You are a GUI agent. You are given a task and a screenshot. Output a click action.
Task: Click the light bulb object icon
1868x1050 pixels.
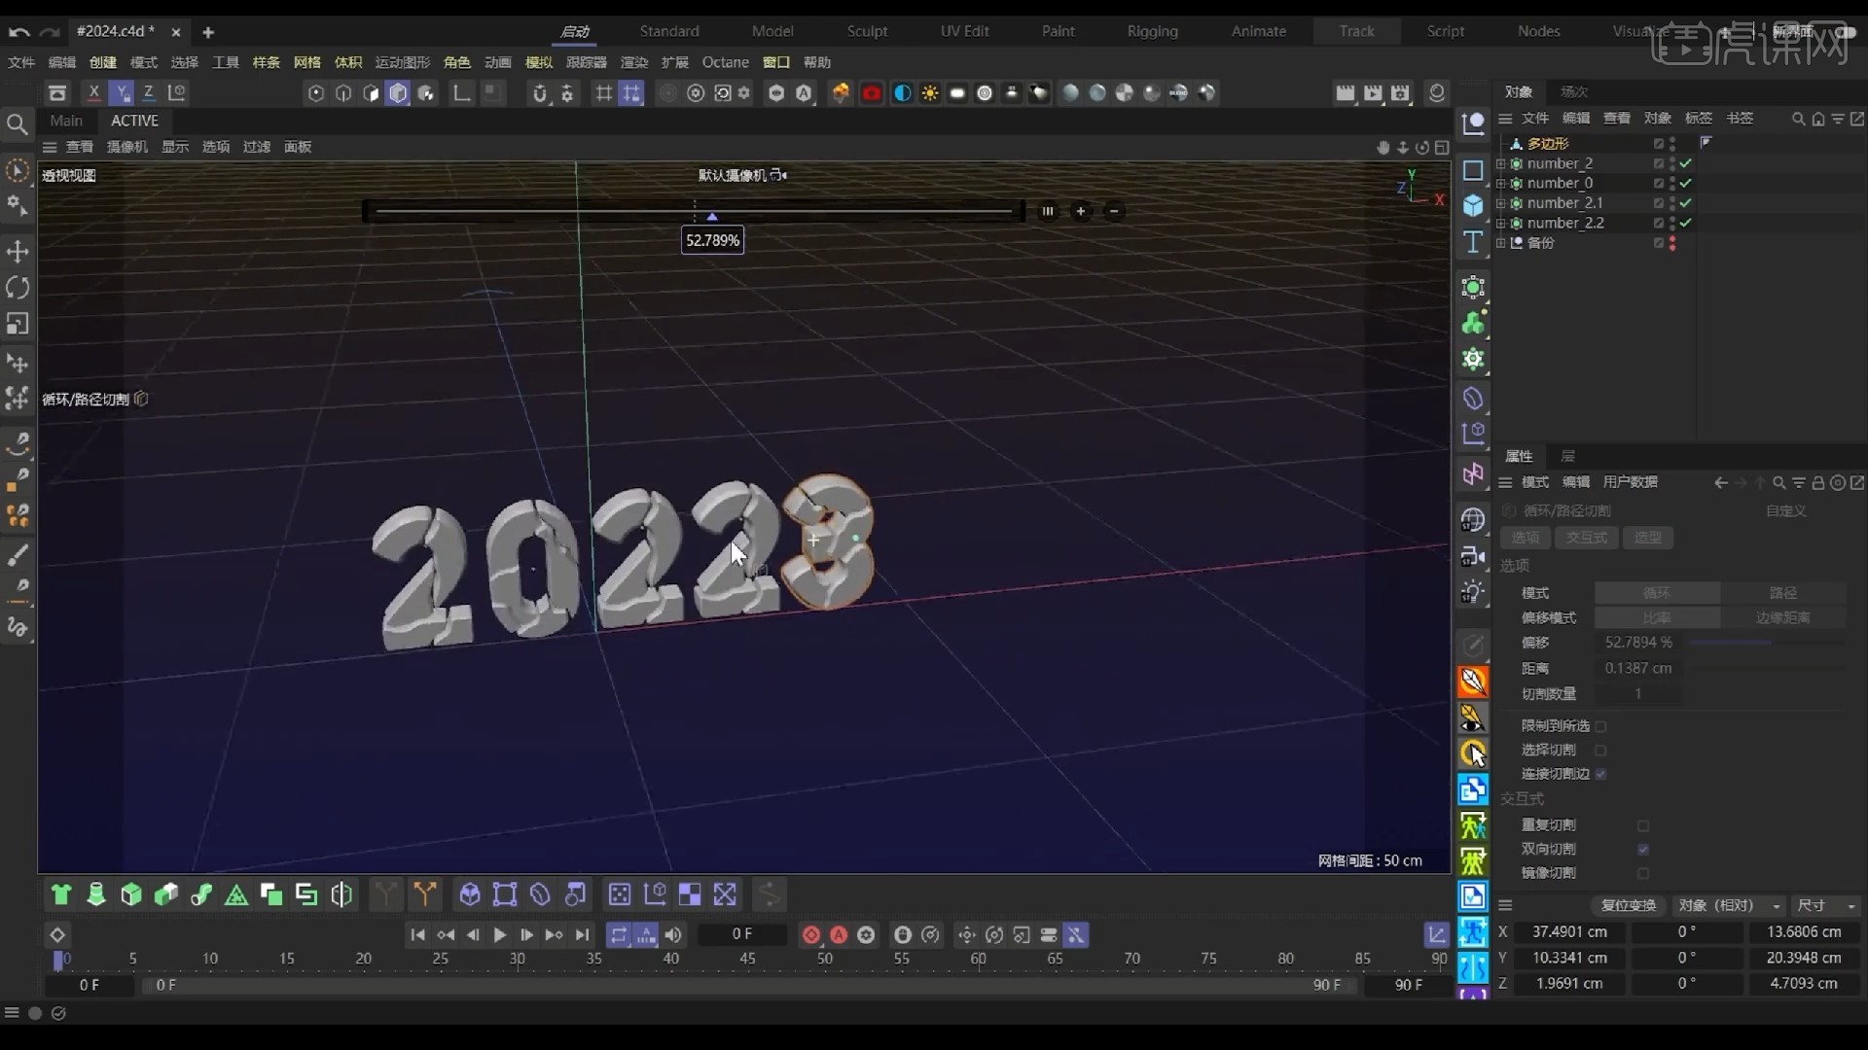[1473, 592]
